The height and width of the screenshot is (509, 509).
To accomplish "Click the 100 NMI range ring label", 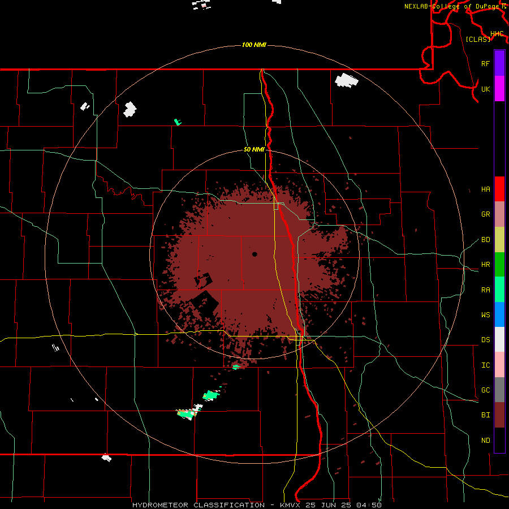I will tap(254, 45).
